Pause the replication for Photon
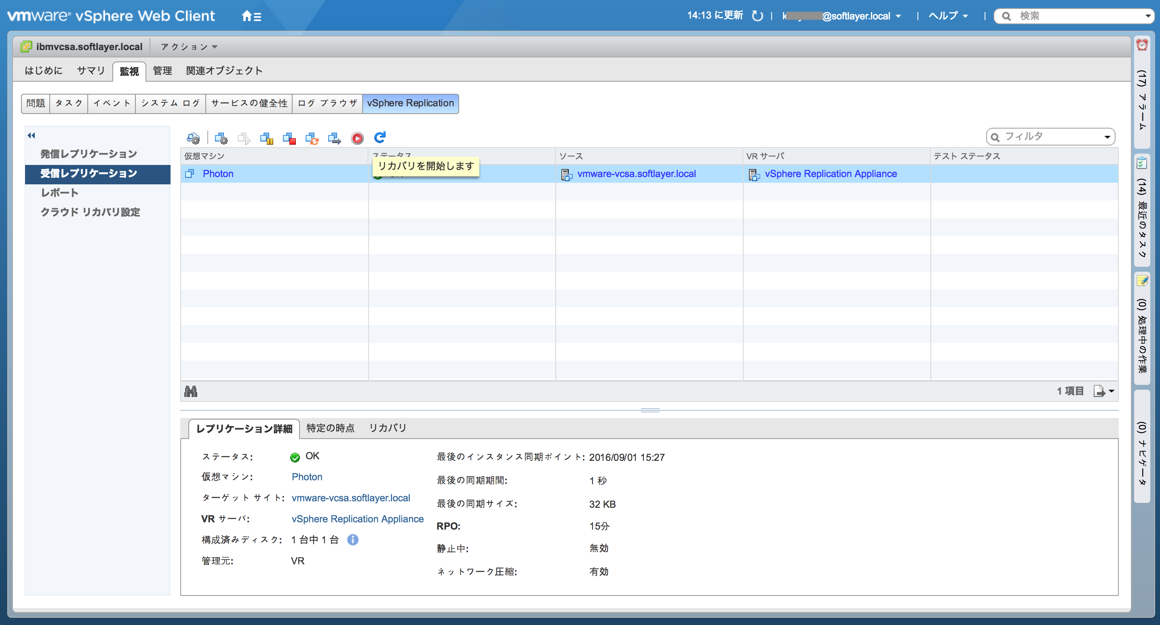The image size is (1160, 625). coord(267,138)
